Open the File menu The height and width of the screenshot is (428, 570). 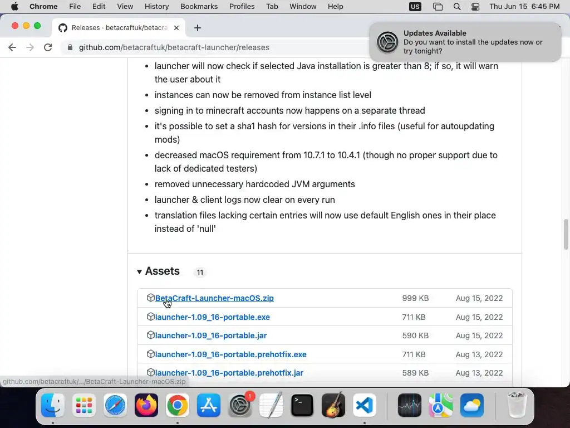point(75,7)
